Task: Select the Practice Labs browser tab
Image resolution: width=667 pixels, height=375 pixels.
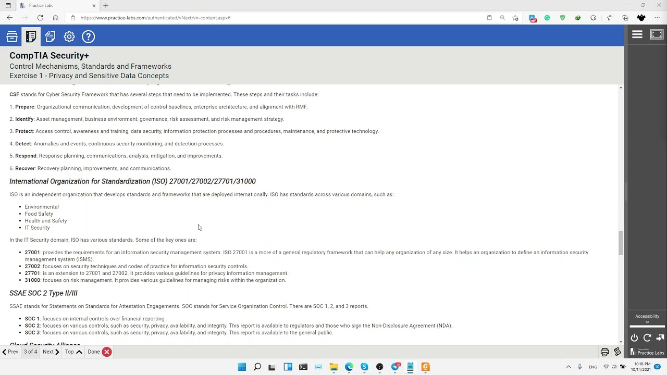Action: click(x=57, y=5)
